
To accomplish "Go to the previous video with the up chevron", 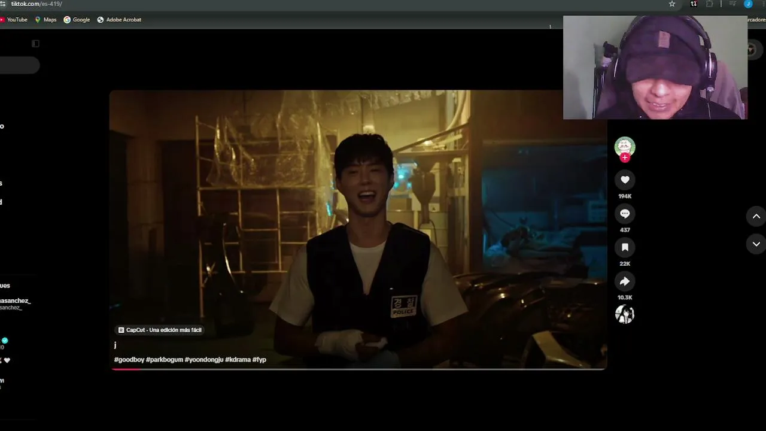I will click(756, 217).
